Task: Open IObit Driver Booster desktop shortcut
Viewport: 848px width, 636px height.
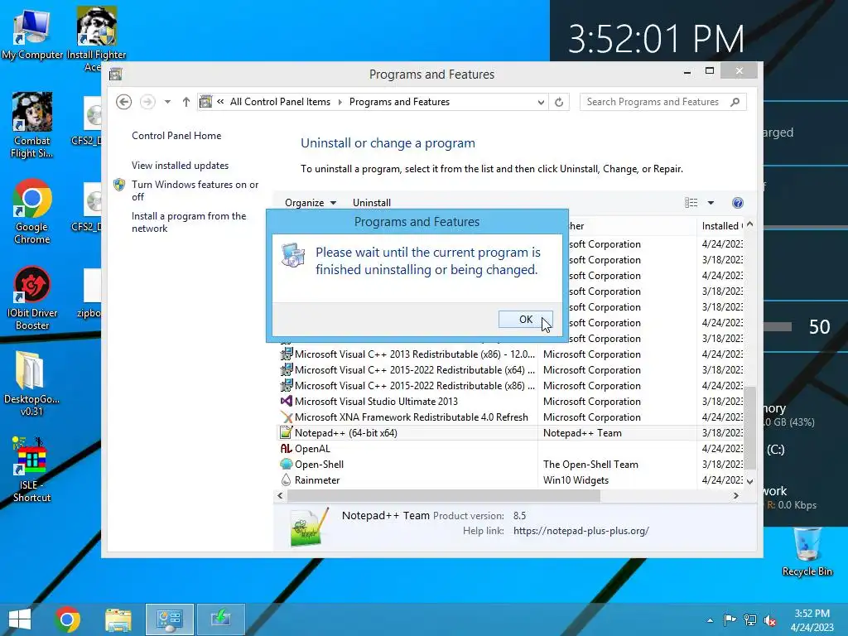Action: pyautogui.click(x=32, y=298)
